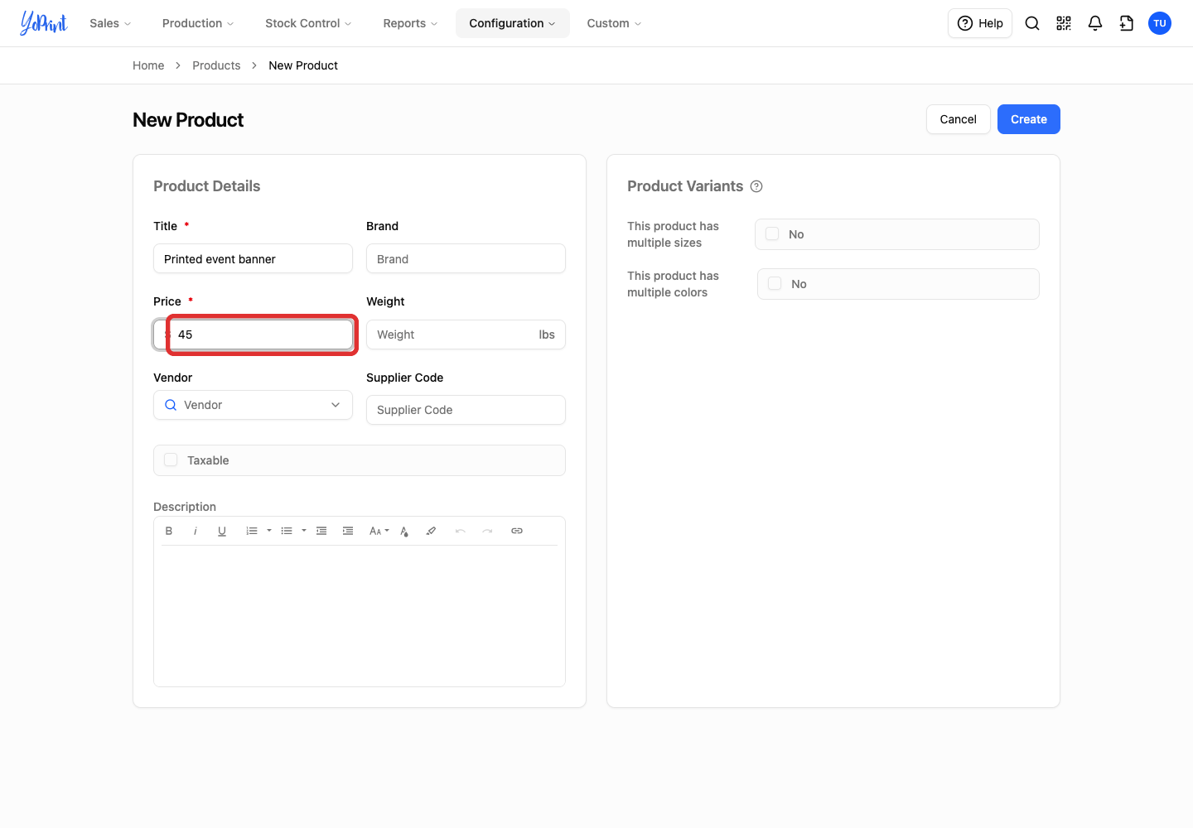Toggle underline formatting in Description
The image size is (1193, 828).
(222, 531)
